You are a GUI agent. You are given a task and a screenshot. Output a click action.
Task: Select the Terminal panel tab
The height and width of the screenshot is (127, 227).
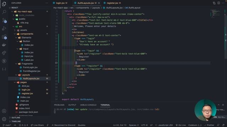click(105, 105)
